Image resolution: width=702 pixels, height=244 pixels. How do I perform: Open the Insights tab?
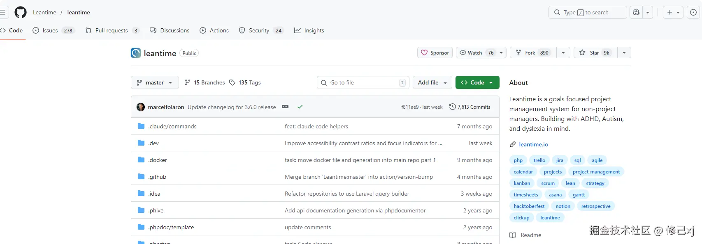(x=309, y=30)
